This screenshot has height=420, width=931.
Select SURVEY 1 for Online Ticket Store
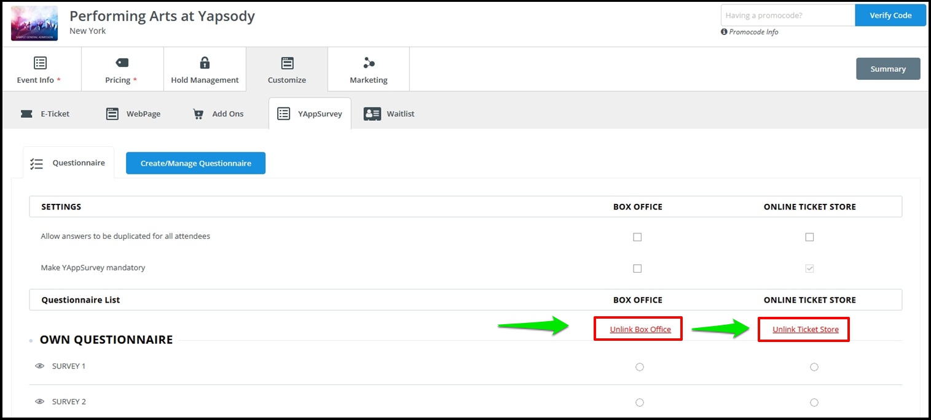coord(814,367)
